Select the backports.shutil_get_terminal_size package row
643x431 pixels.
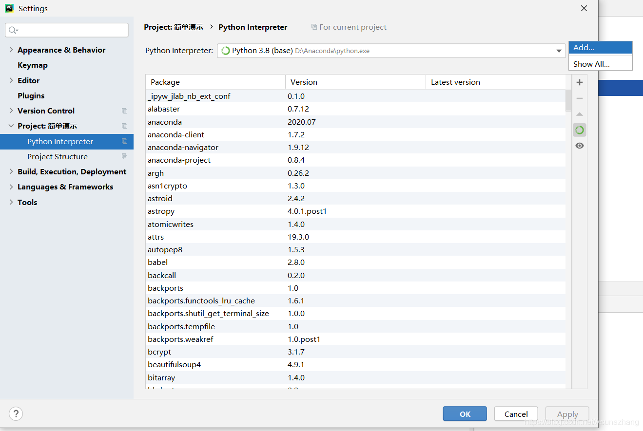355,314
